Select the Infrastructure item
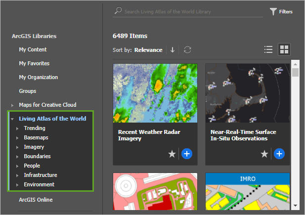The image size is (305, 215). click(x=41, y=175)
